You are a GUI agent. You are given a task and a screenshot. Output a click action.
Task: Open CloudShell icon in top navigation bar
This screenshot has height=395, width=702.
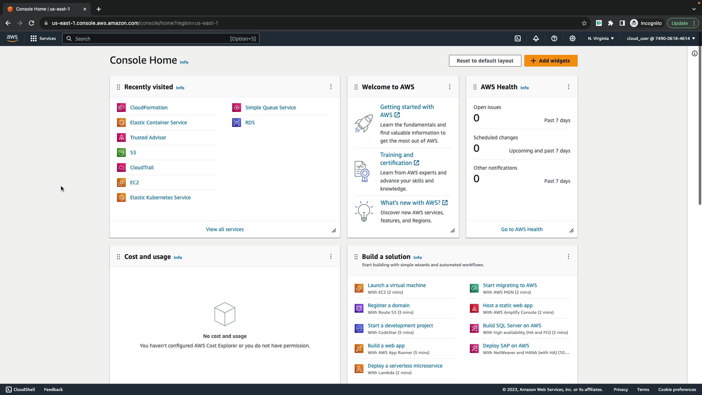[x=518, y=38]
